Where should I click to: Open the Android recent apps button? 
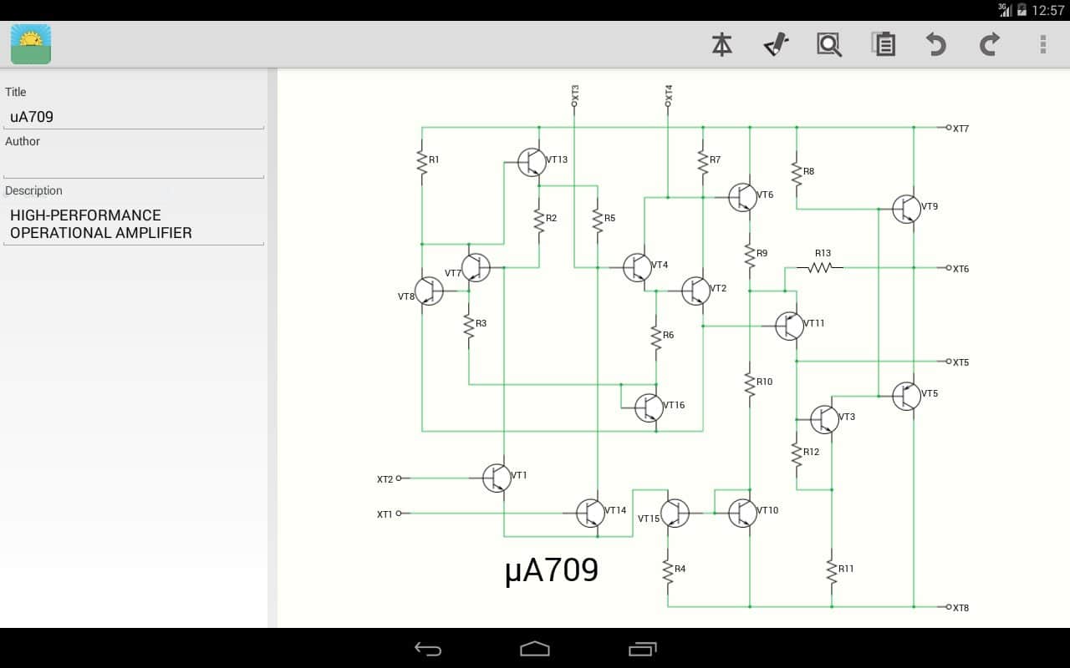pos(642,649)
